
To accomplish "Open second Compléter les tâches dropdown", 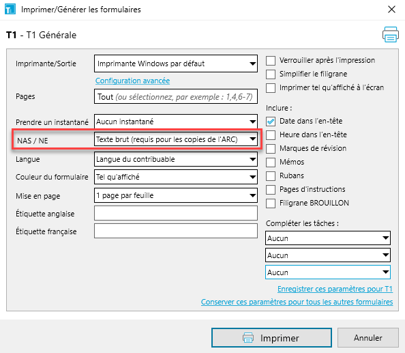I will click(328, 255).
